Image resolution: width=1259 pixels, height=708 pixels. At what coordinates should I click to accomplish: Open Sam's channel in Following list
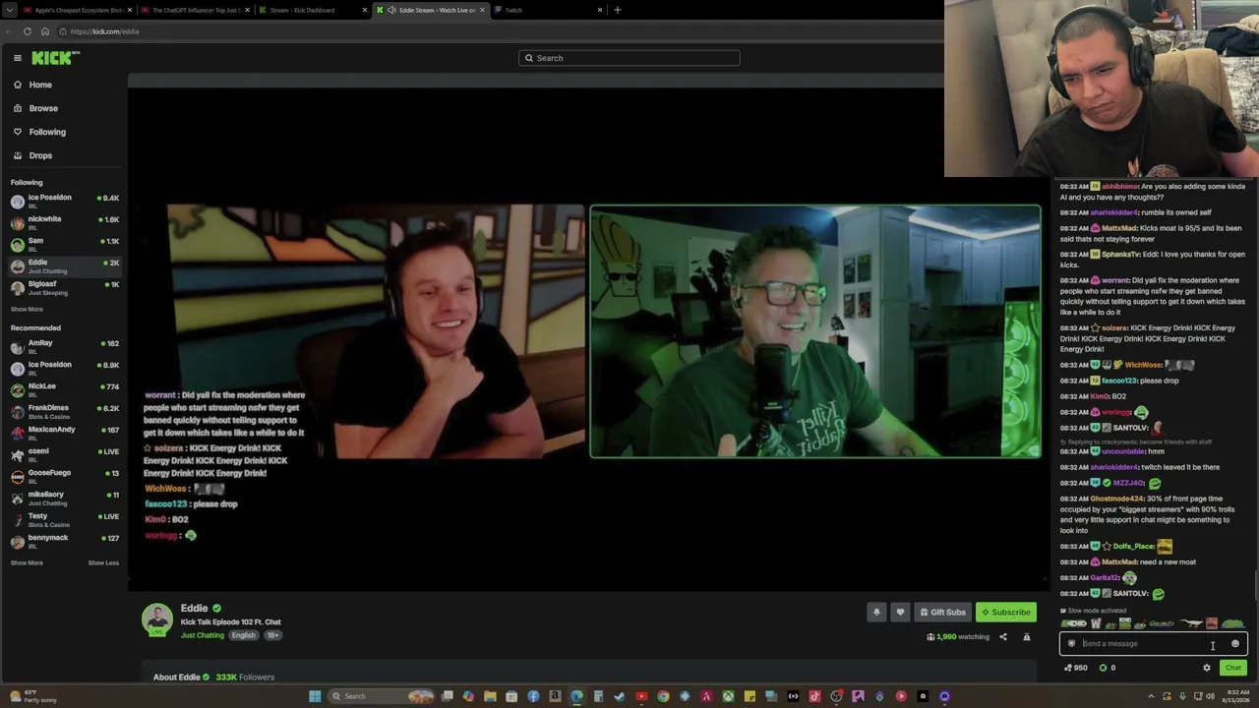(64, 243)
